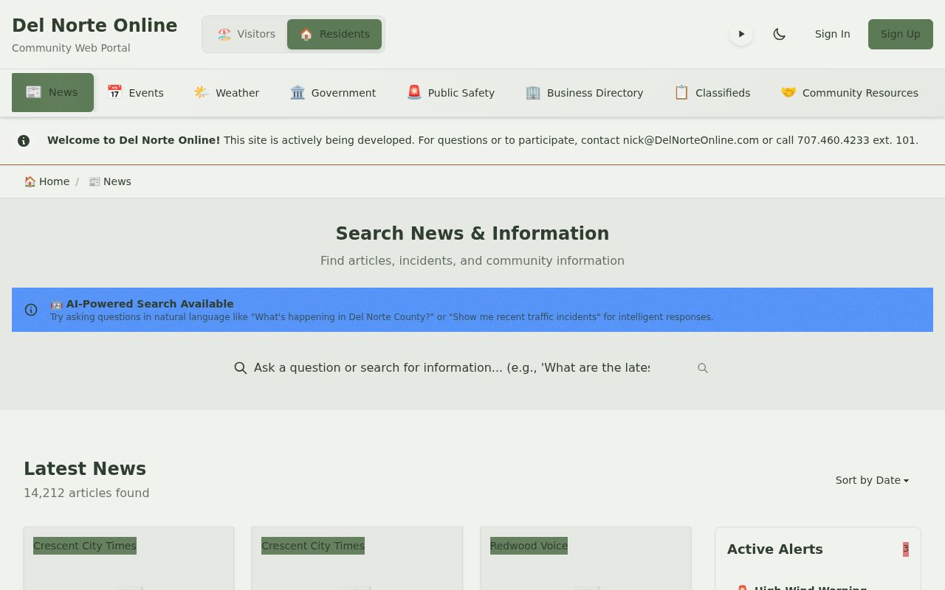Image resolution: width=945 pixels, height=590 pixels.
Task: Click the Latest News heading
Action: click(x=85, y=468)
